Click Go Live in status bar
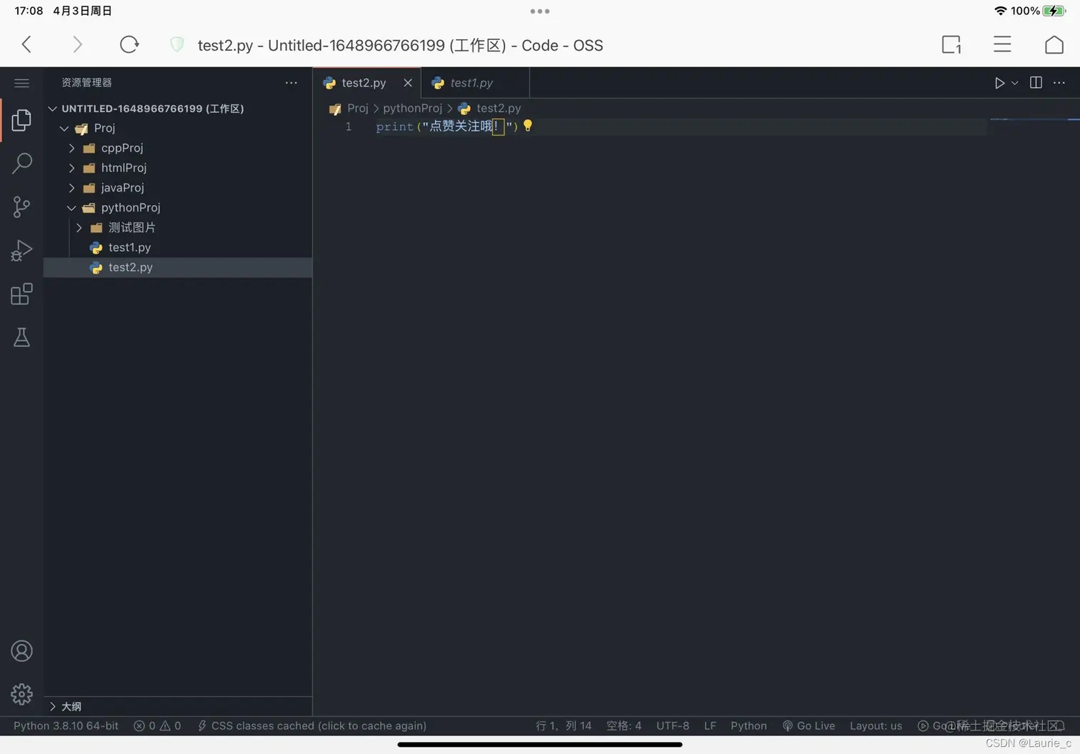The height and width of the screenshot is (754, 1080). click(809, 726)
